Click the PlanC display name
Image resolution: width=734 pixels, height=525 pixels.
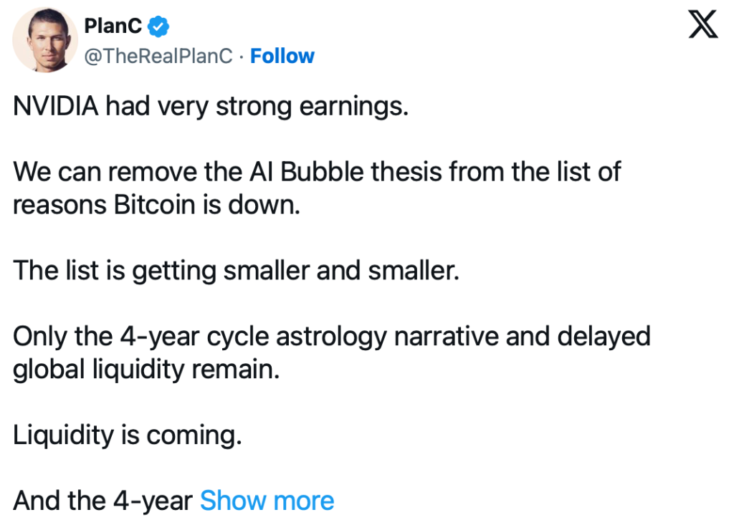point(113,27)
